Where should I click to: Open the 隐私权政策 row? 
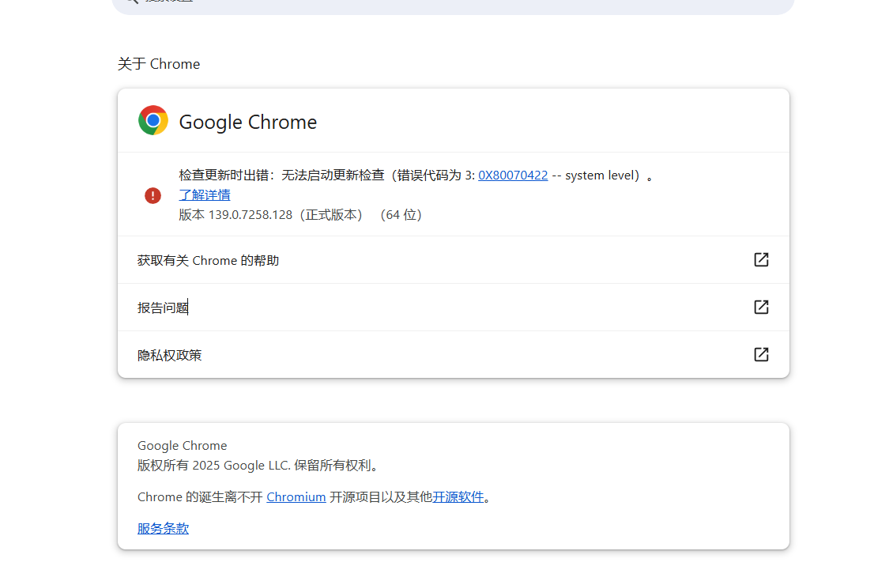[x=454, y=355]
